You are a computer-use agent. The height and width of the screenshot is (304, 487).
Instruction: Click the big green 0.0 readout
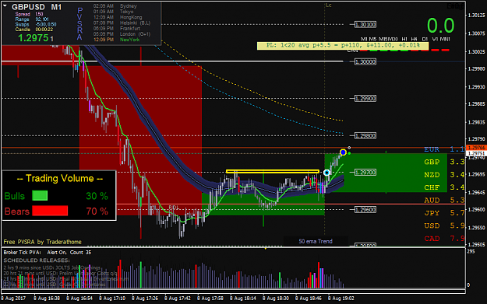tap(440, 26)
